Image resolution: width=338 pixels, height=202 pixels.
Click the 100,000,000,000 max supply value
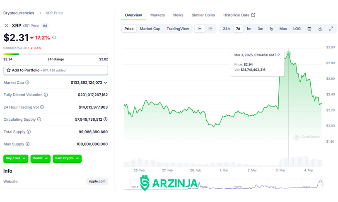(x=92, y=144)
